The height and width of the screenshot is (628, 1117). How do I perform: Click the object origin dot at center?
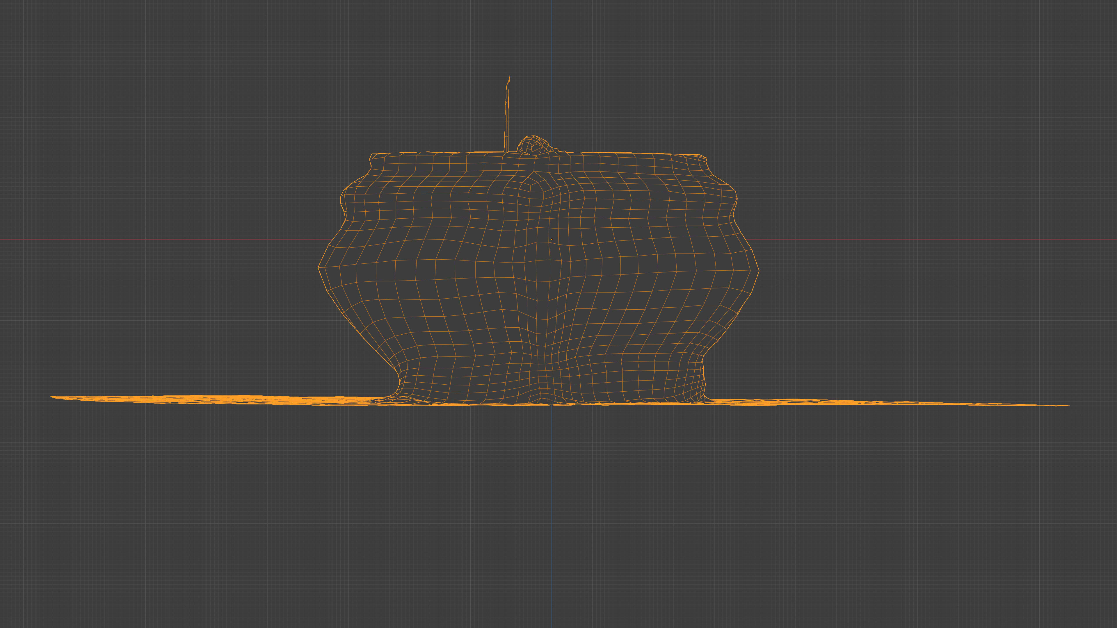click(552, 239)
